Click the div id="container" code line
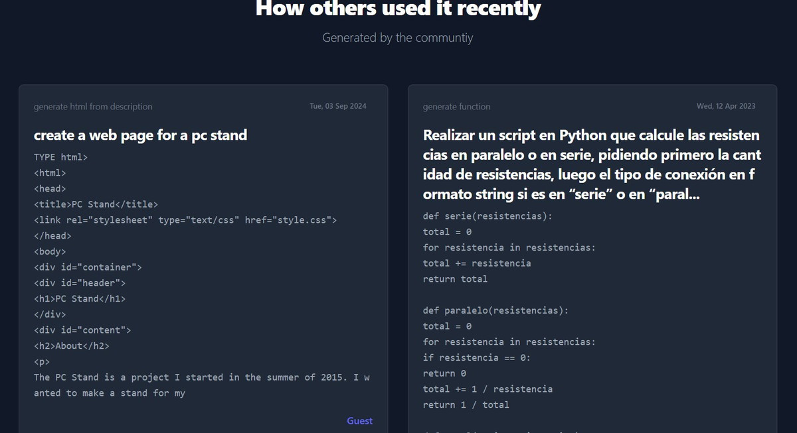The image size is (797, 433). (88, 267)
